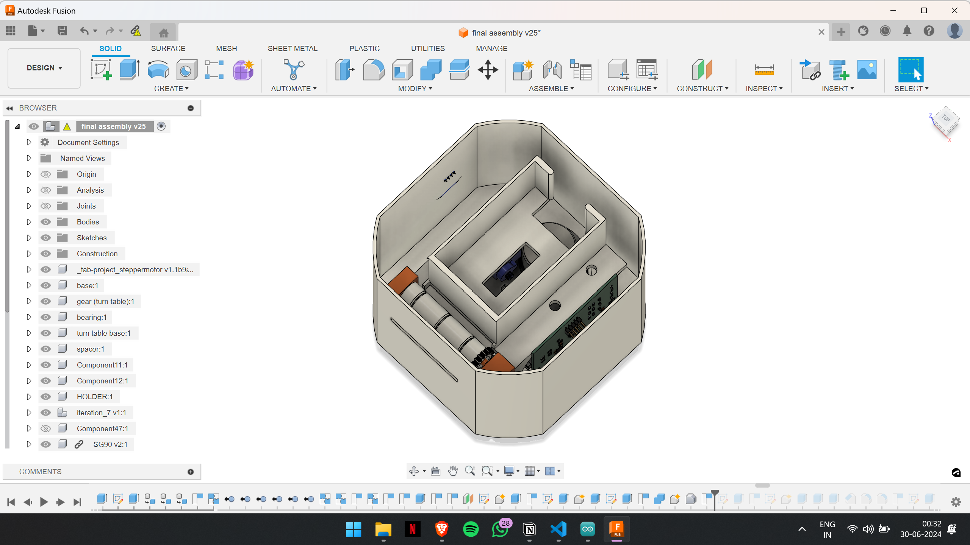Open the Insert Fastener tool
Image resolution: width=970 pixels, height=545 pixels.
tap(839, 70)
